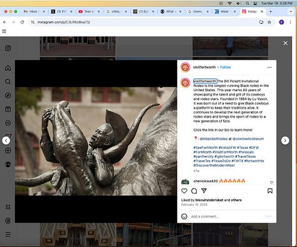Click 'others' in the Liked by line
Viewport: 297px width, 247px height.
pos(236,200)
